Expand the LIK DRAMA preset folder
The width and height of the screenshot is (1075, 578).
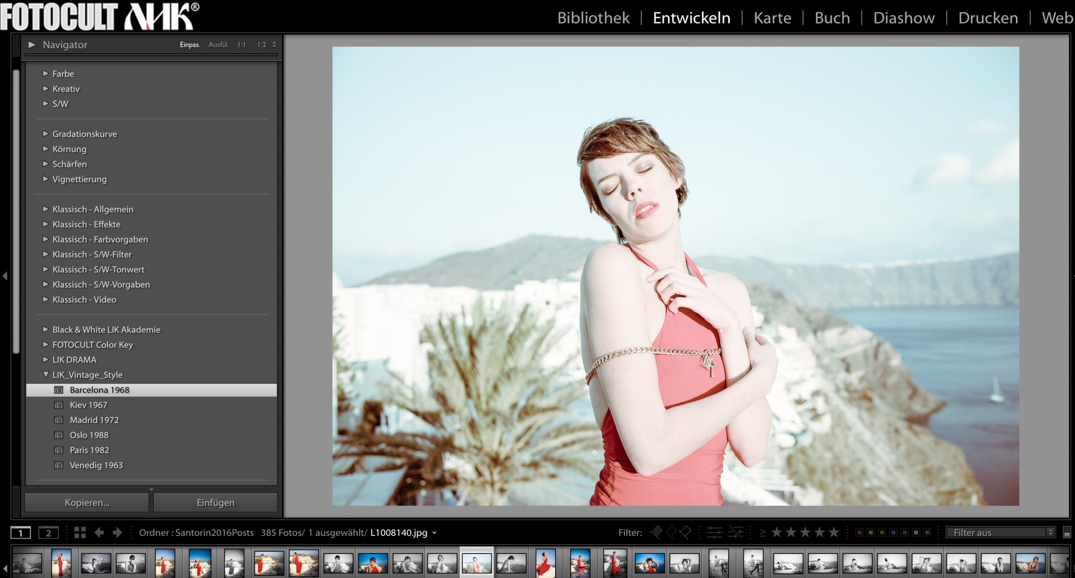pyautogui.click(x=45, y=360)
